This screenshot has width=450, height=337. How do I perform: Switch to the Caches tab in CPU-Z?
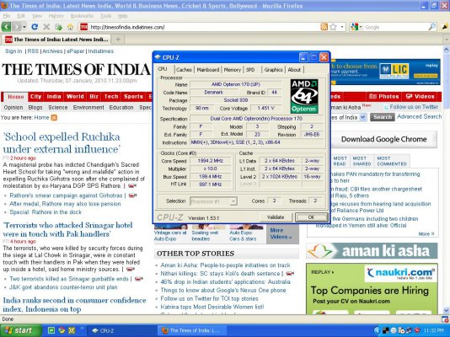(184, 70)
